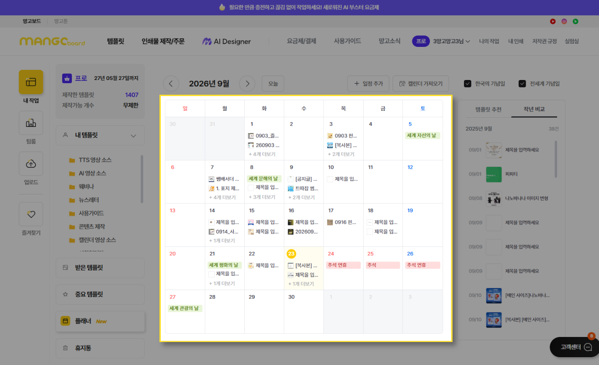Viewport: 599px width, 365px height.
Task: Click the 일정 추가 button
Action: coord(368,84)
